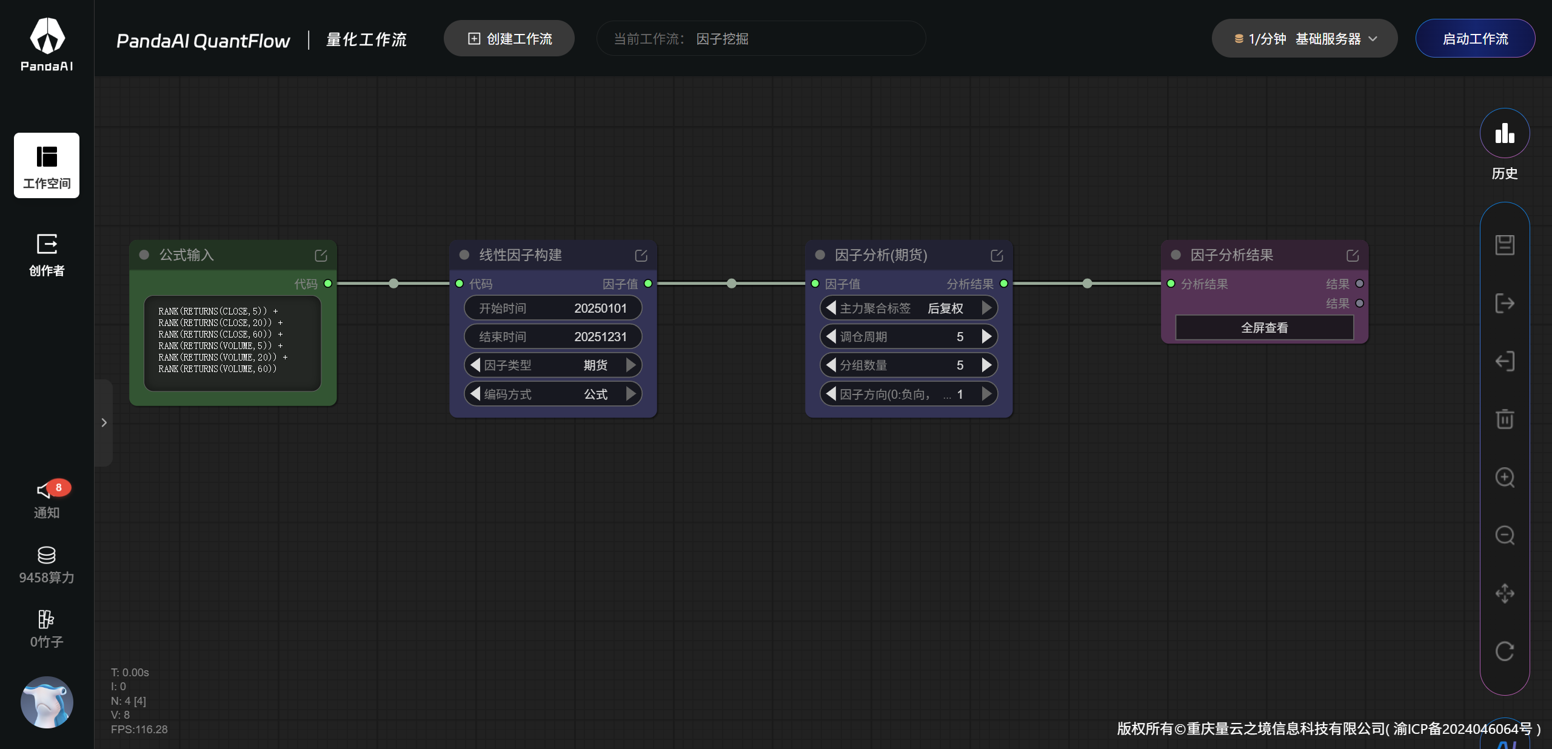The image size is (1552, 749).
Task: Click the export arrow icon in right toolbar
Action: (x=1505, y=303)
